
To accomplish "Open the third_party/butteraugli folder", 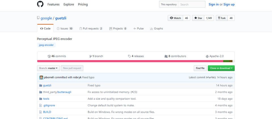I will 57,92.
